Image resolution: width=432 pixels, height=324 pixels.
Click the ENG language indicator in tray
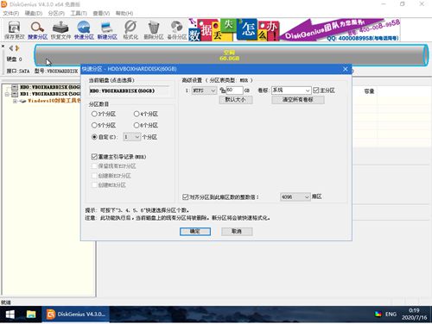391,315
